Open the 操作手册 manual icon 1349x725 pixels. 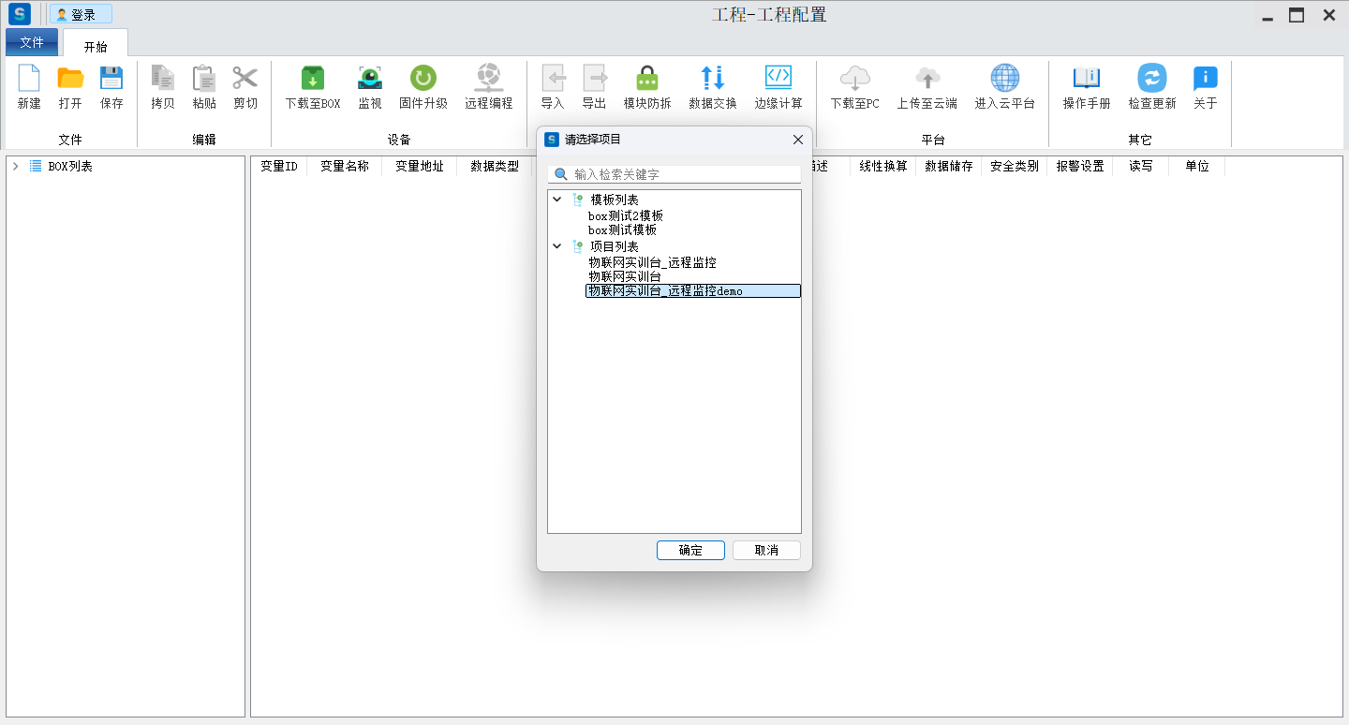pyautogui.click(x=1087, y=79)
